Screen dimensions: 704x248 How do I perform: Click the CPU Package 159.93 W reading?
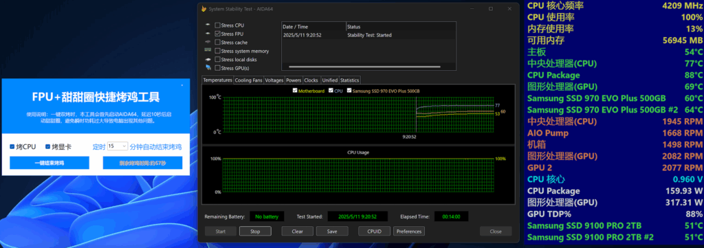pos(615,191)
